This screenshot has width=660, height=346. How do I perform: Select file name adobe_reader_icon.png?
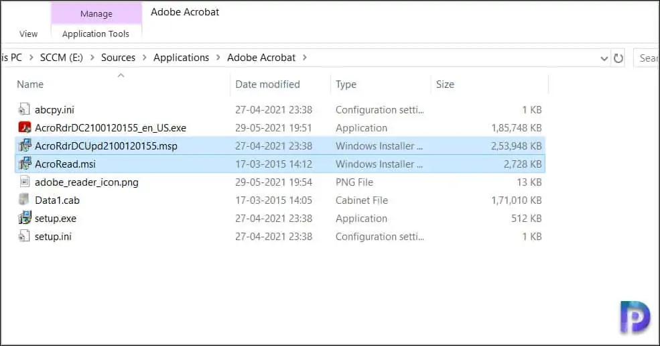(86, 182)
